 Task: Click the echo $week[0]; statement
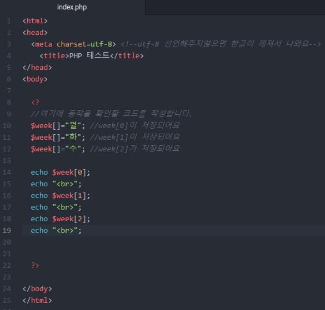click(x=61, y=172)
